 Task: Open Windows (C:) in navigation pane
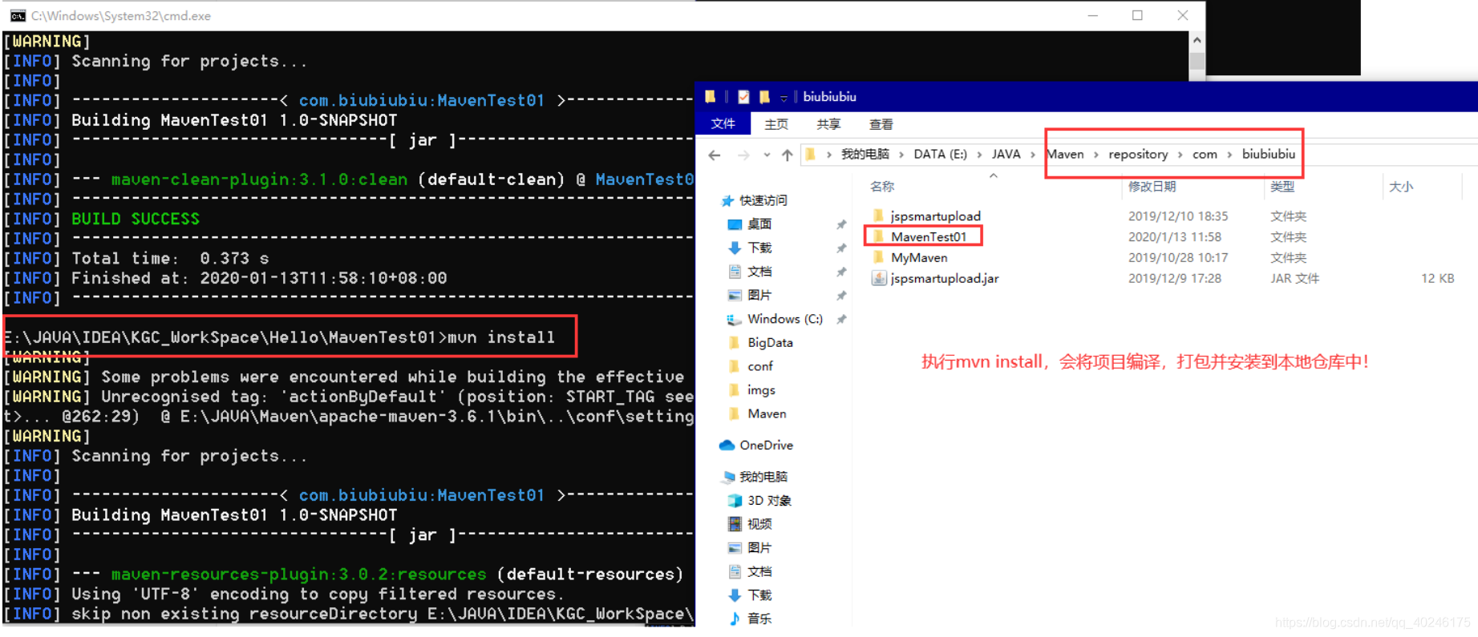785,319
